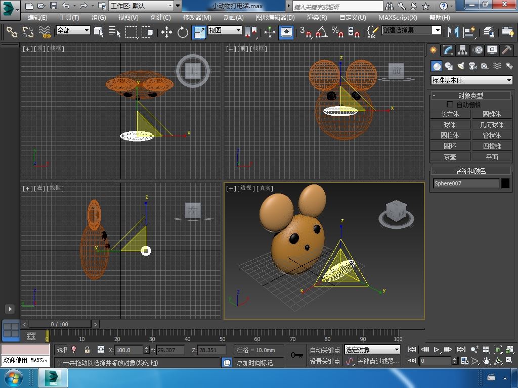Open the 修改器(M) menu

(x=197, y=18)
